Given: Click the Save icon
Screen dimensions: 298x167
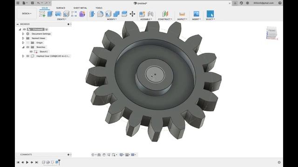Looking at the screenshot, I should pyautogui.click(x=33, y=3).
